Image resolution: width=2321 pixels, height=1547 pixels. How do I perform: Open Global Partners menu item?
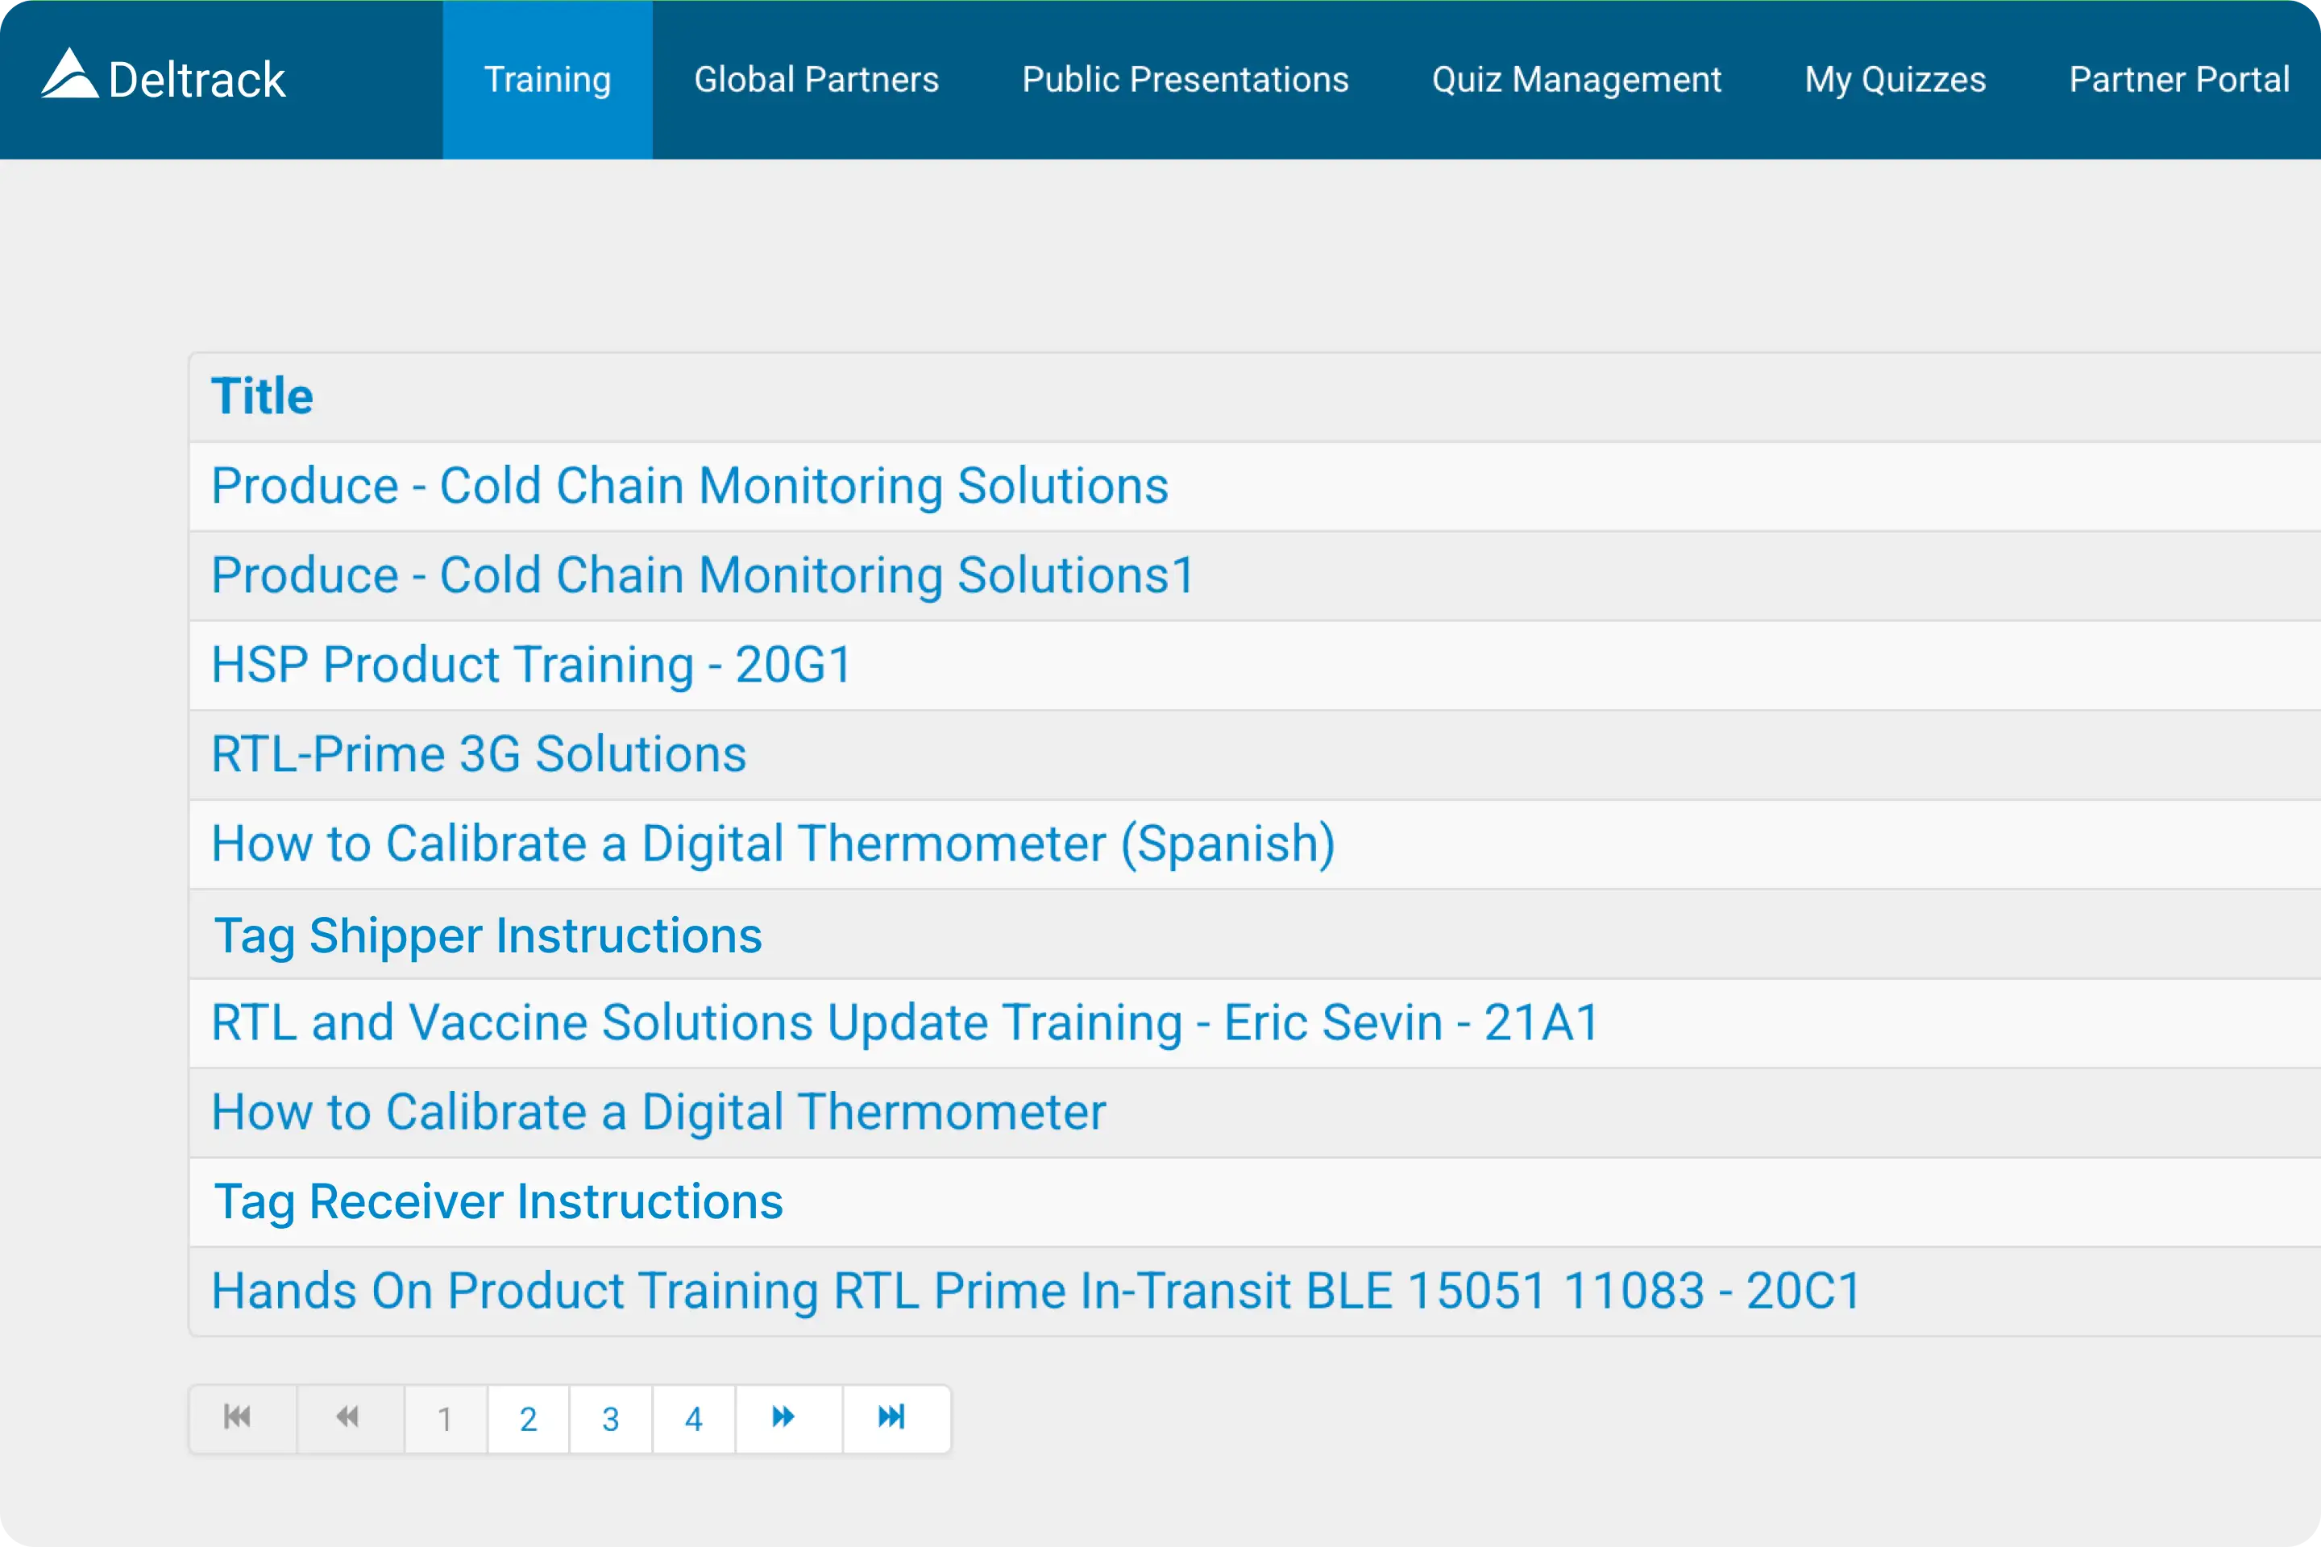coord(816,79)
